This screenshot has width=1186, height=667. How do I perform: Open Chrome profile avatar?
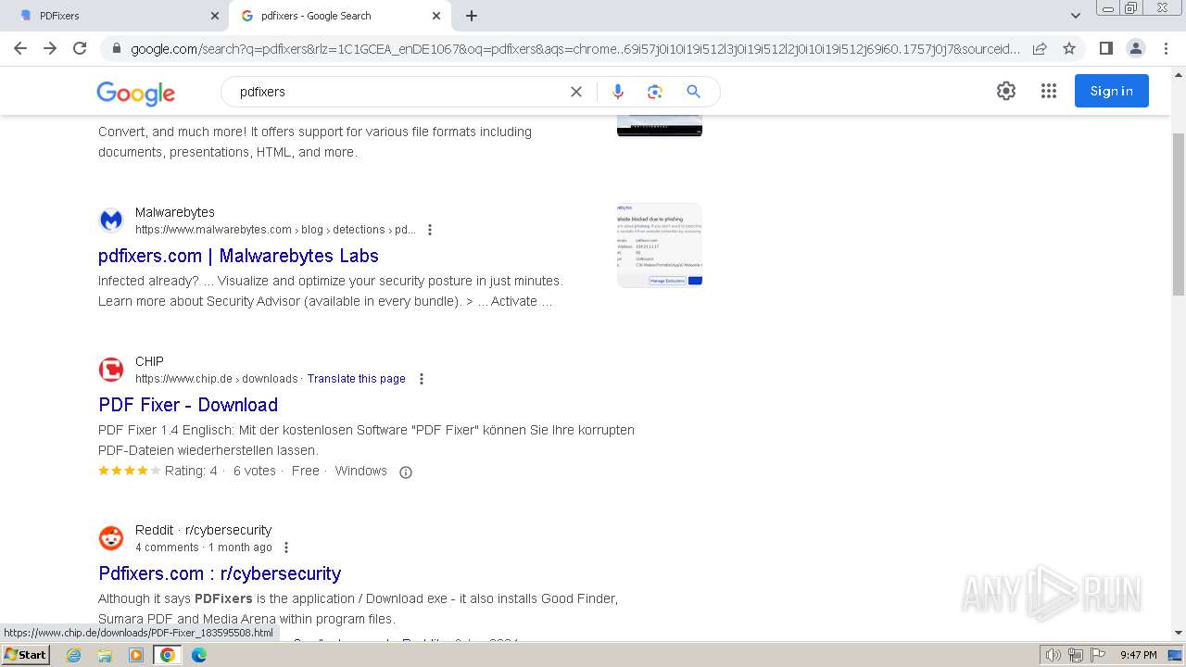pyautogui.click(x=1135, y=48)
